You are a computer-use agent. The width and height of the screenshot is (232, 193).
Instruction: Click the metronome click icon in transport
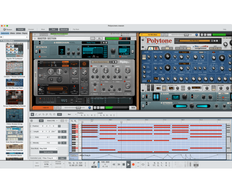coord(94,163)
